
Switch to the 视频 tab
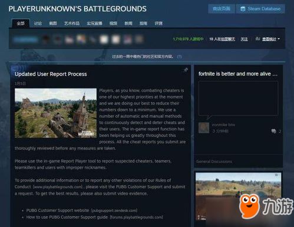(113, 24)
